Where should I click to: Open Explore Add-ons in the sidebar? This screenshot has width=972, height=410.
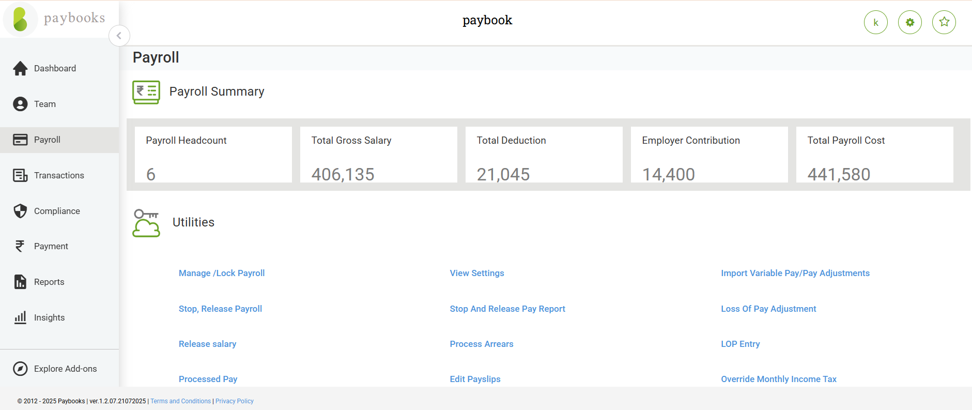point(65,369)
